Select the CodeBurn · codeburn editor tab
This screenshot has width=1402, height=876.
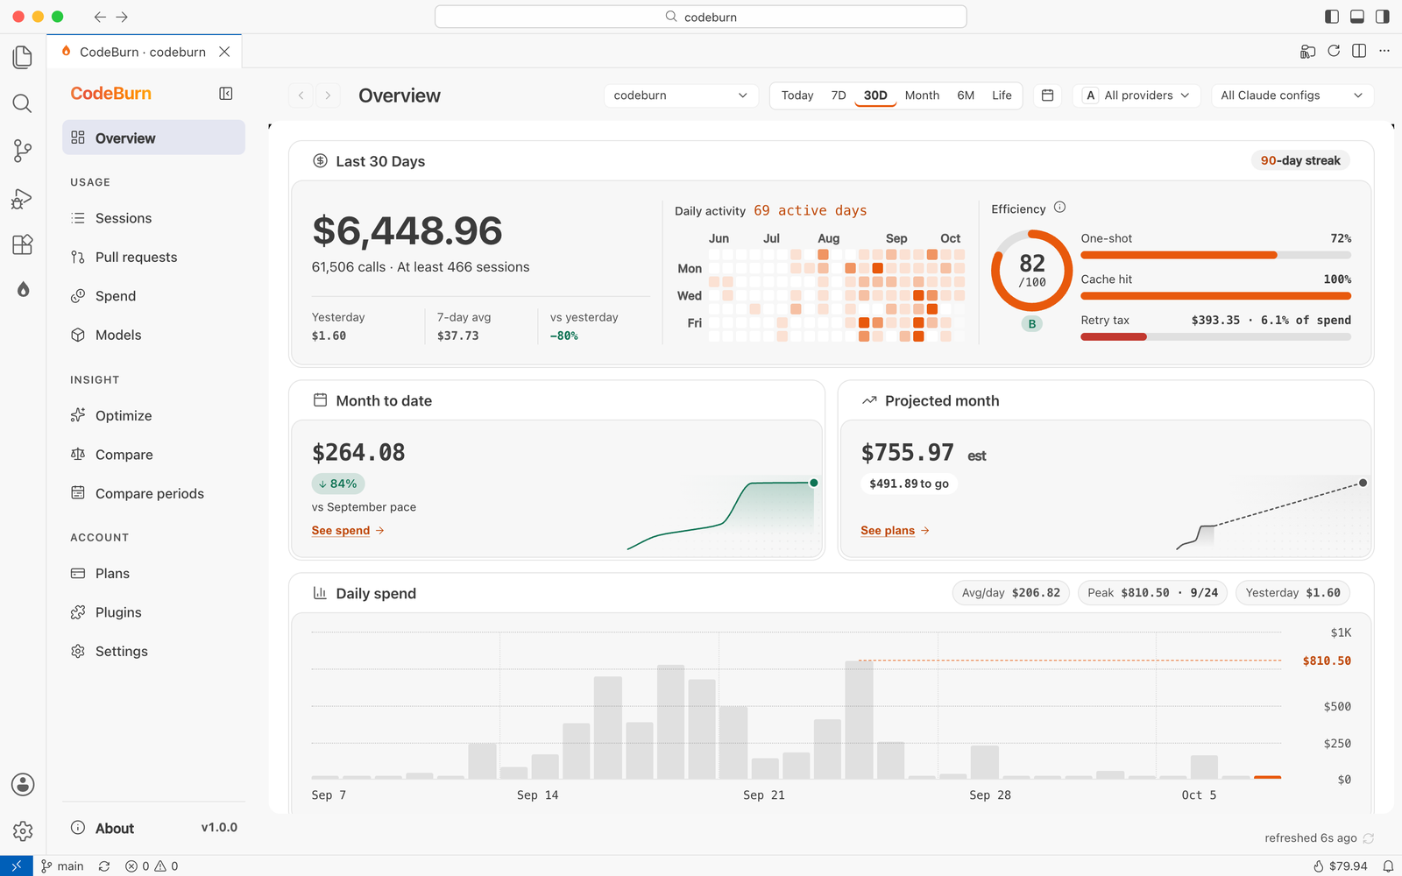[144, 52]
